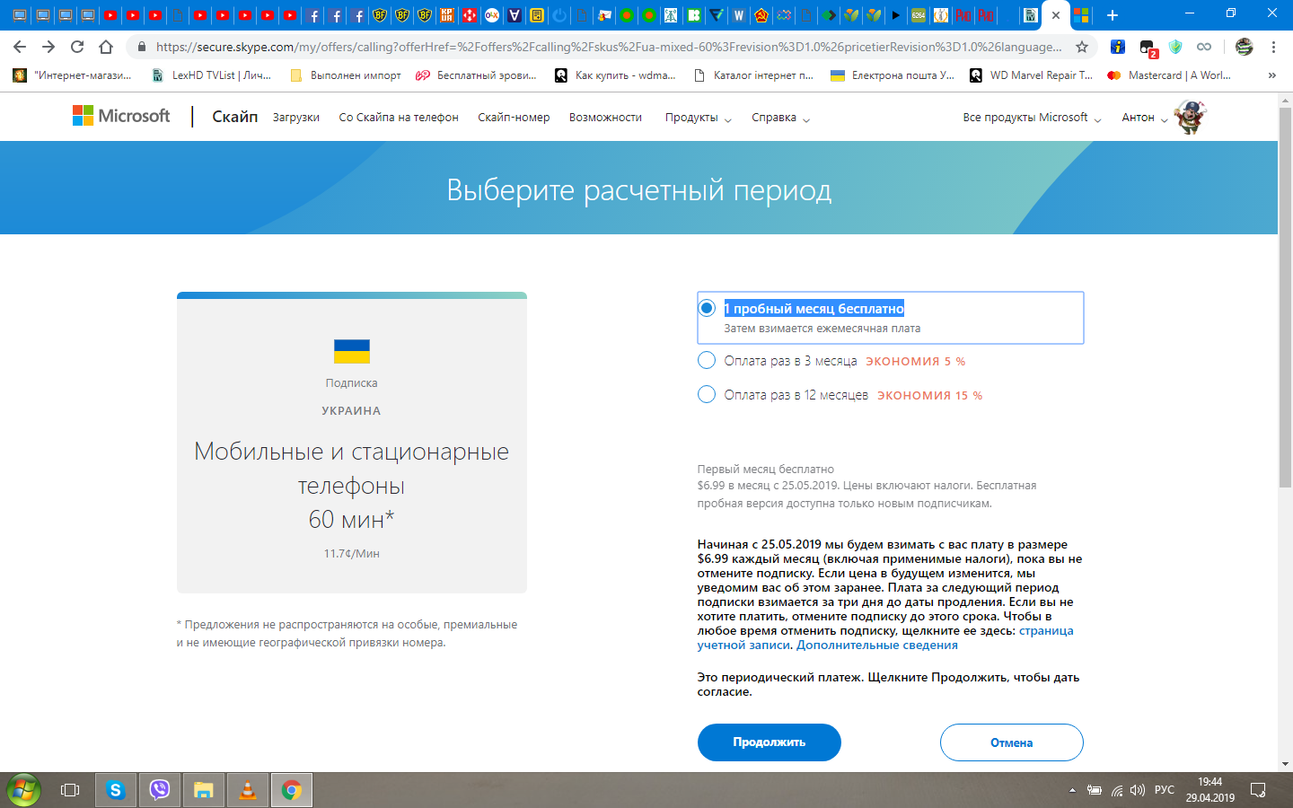Go back with the browser back arrow
The width and height of the screenshot is (1293, 808).
pyautogui.click(x=20, y=47)
